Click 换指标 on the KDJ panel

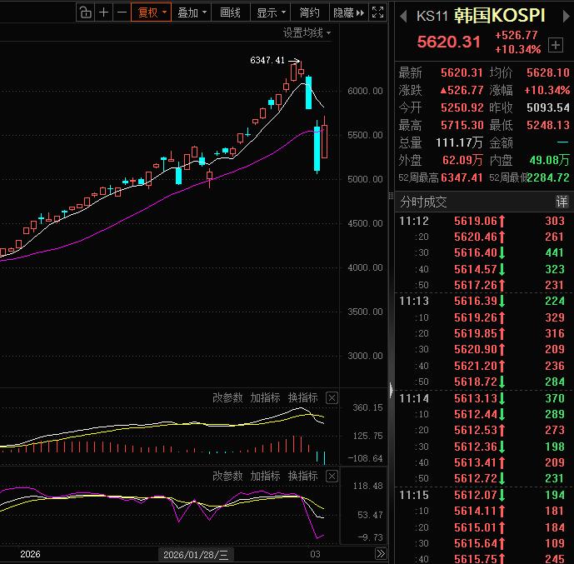click(302, 476)
